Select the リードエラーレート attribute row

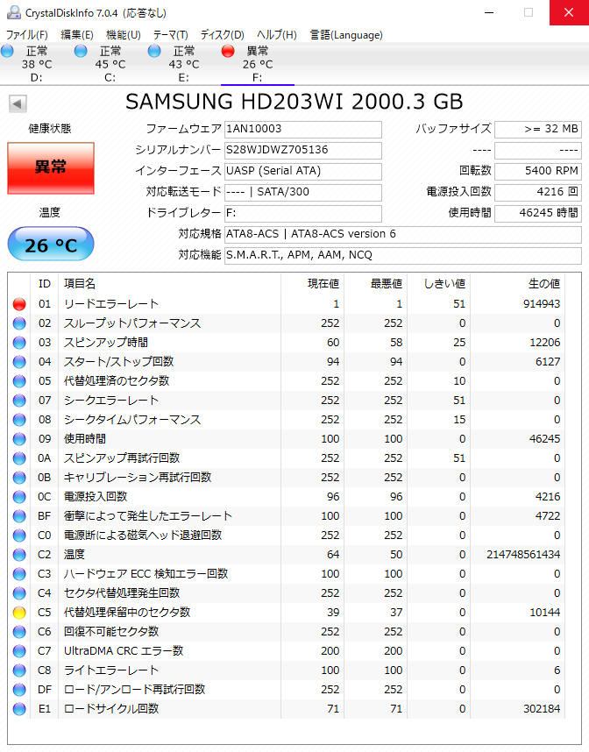(x=287, y=304)
